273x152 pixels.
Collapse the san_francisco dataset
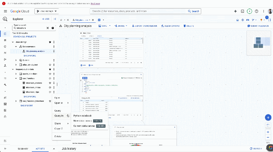(16, 78)
